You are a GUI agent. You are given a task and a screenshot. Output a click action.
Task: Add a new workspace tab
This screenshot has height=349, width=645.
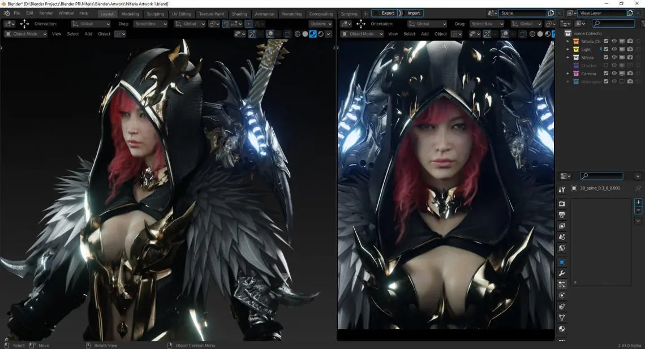click(365, 14)
